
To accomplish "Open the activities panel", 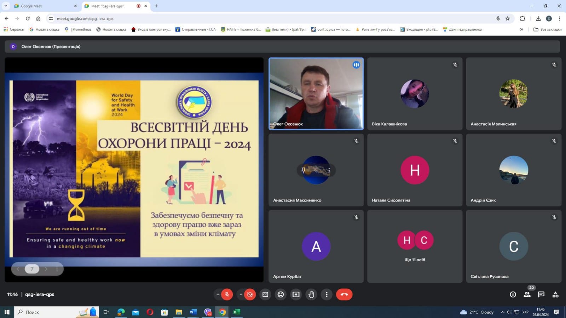I will point(555,294).
